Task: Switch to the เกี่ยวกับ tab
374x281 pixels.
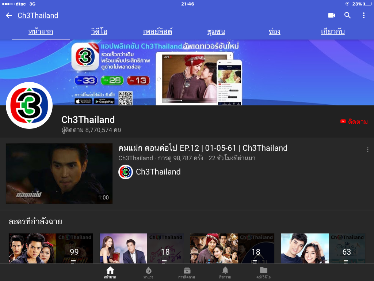Action: pos(333,31)
